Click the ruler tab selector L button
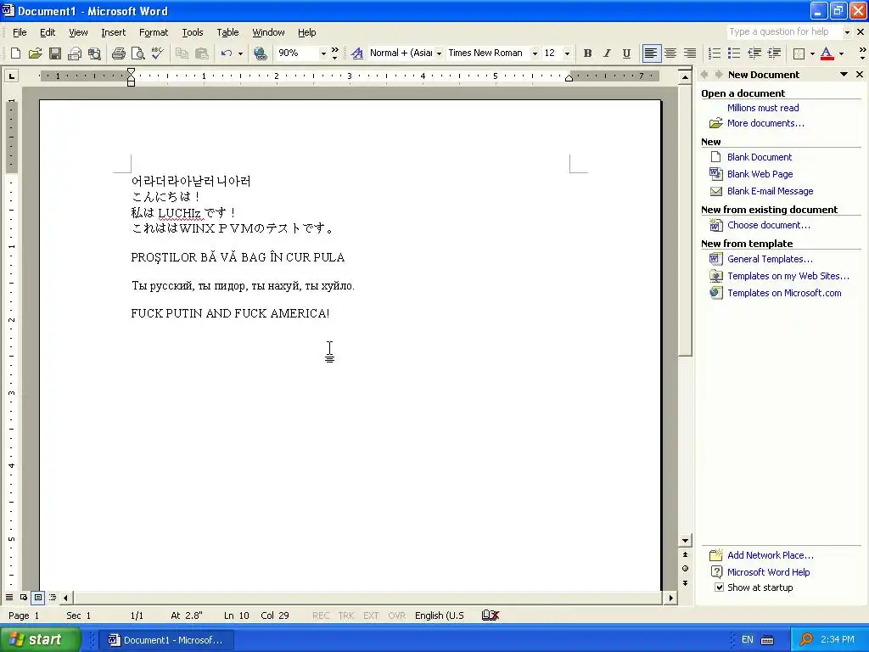 pyautogui.click(x=12, y=76)
